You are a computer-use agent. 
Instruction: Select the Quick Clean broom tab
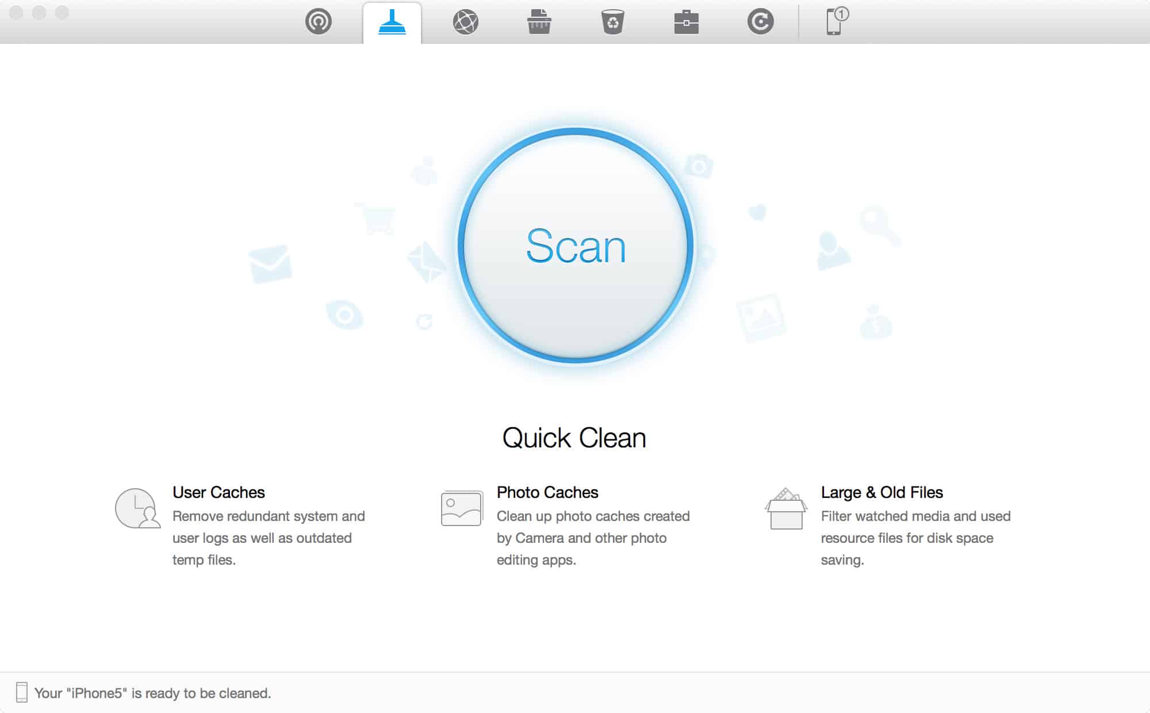[392, 22]
